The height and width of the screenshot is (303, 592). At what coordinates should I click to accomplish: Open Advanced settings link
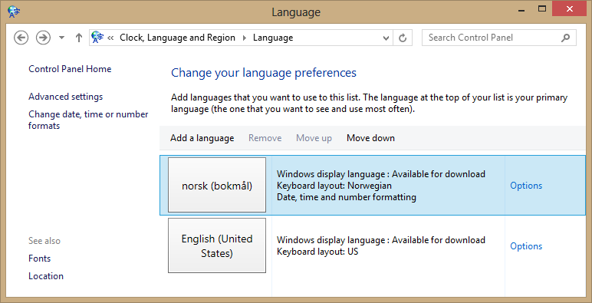(x=66, y=97)
